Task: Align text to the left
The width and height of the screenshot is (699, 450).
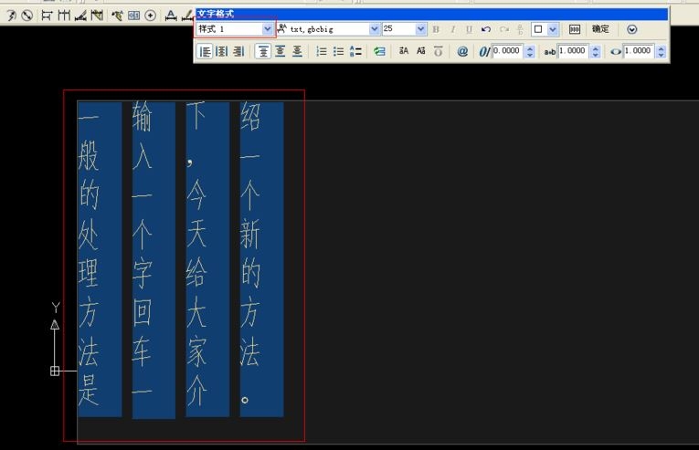Action: (x=205, y=51)
